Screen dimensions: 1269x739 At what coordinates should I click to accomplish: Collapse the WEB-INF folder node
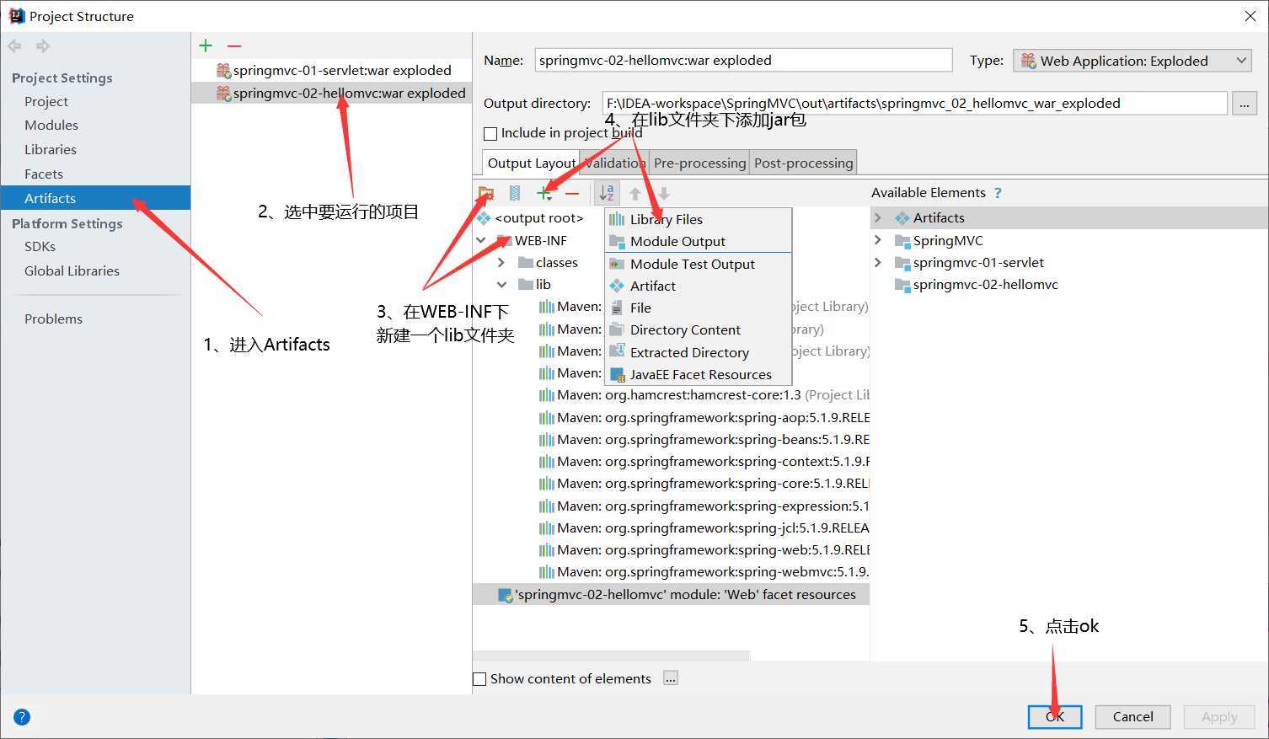481,240
